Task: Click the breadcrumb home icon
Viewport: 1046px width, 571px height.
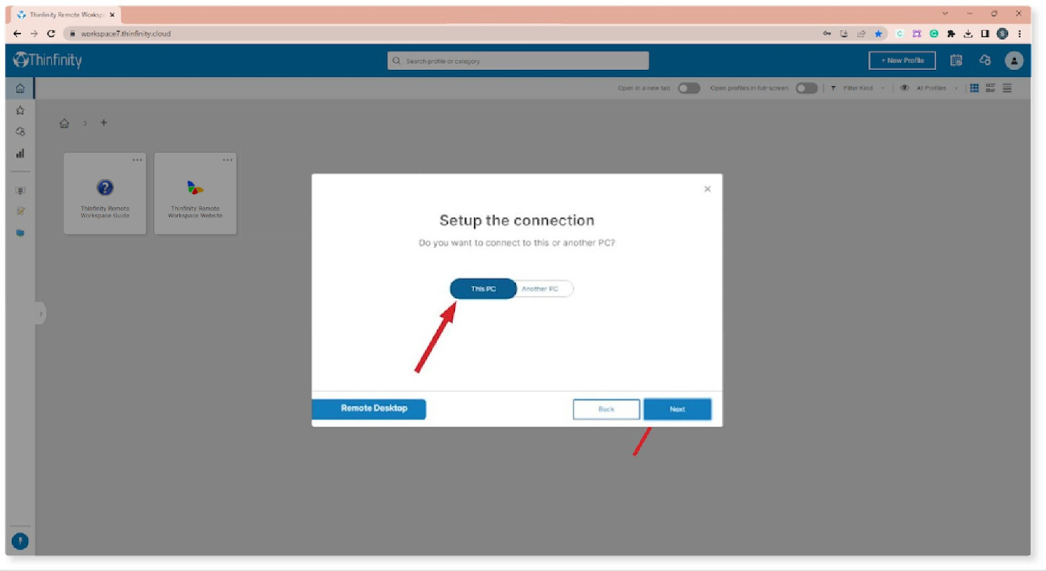Action: (64, 123)
